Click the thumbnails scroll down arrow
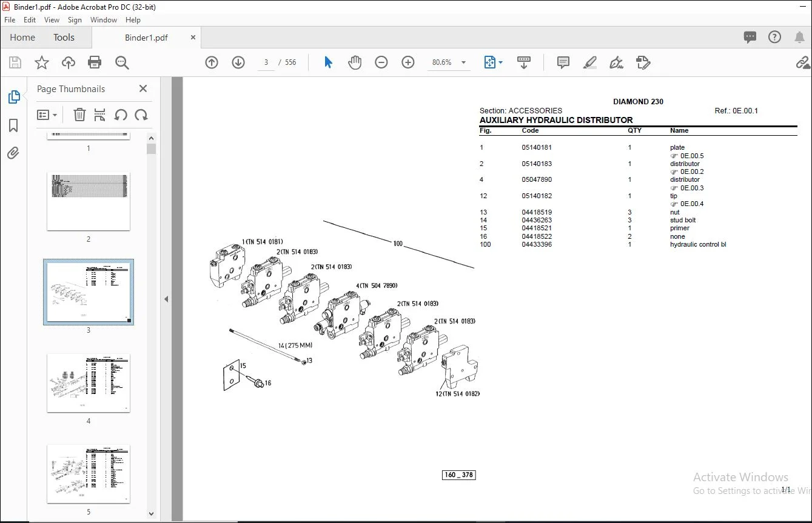The width and height of the screenshot is (812, 523). tap(151, 514)
